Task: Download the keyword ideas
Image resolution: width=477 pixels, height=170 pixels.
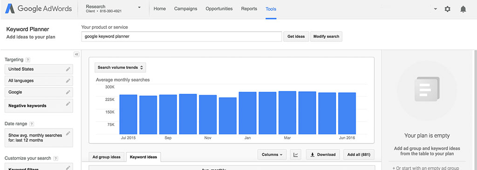Action: pos(323,155)
